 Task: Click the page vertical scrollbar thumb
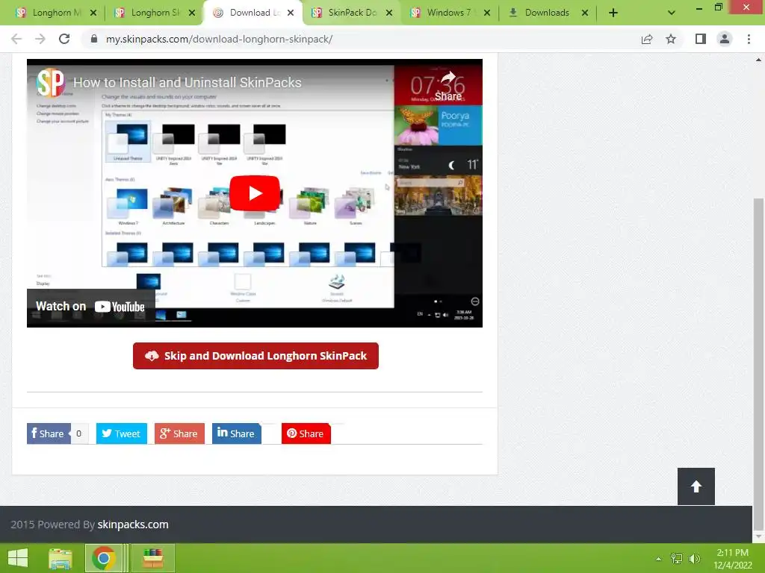click(x=758, y=363)
